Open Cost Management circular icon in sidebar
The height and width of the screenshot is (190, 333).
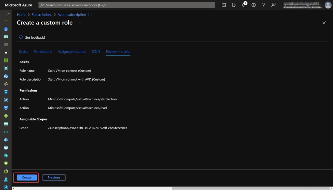(x=6, y=171)
